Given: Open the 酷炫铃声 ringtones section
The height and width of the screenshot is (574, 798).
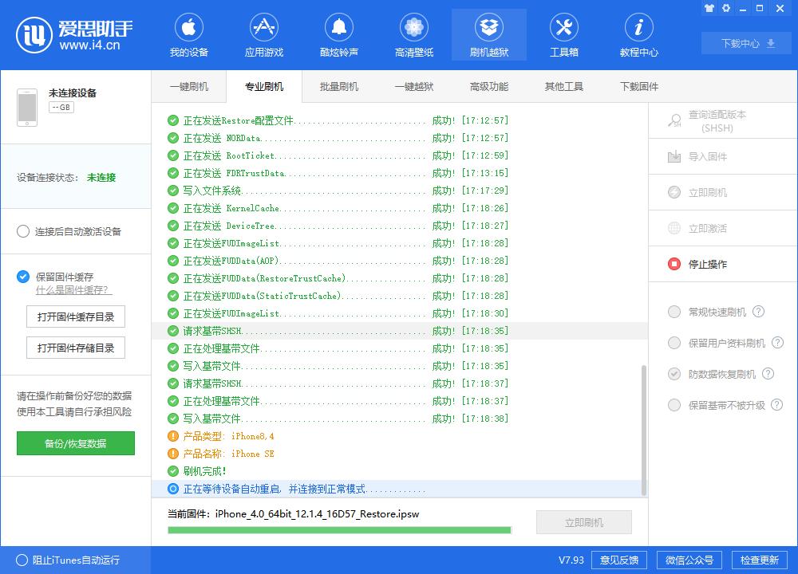Looking at the screenshot, I should (339, 34).
